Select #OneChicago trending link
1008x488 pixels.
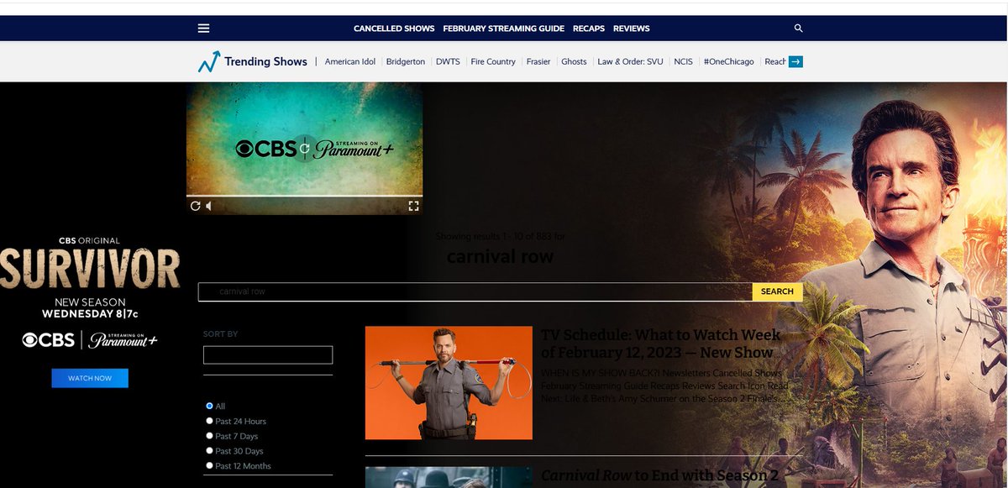point(728,61)
